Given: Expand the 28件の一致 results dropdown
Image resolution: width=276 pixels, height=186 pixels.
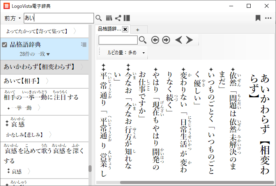Looking at the screenshot, I should coord(35,54).
